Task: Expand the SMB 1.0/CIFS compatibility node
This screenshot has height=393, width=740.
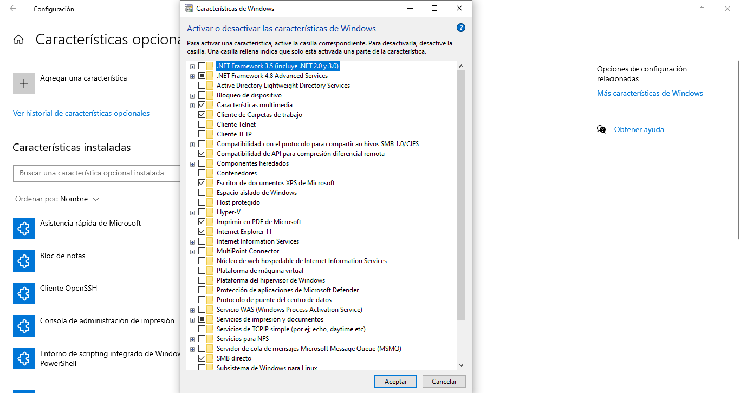Action: (192, 145)
